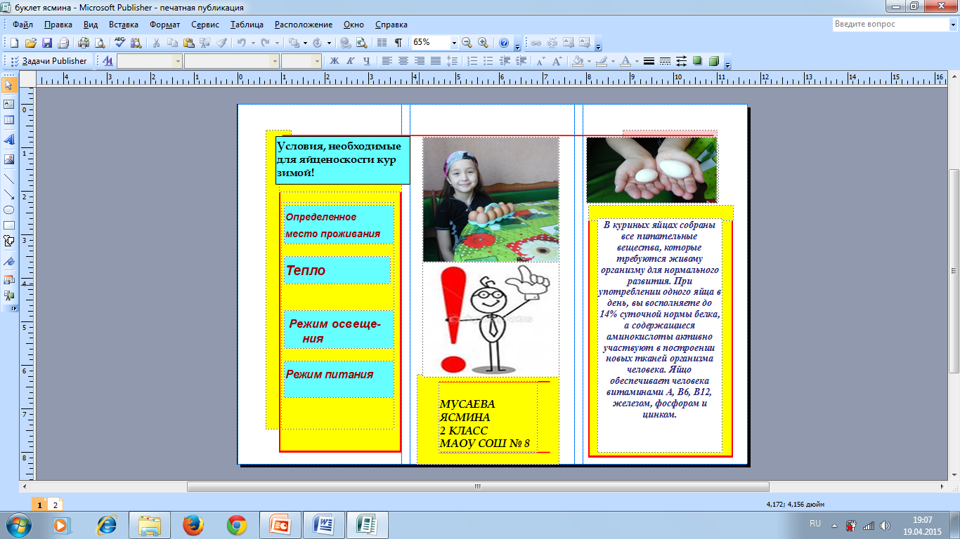960x539 pixels.
Task: Open Publisher Help question mark icon
Action: tap(503, 43)
